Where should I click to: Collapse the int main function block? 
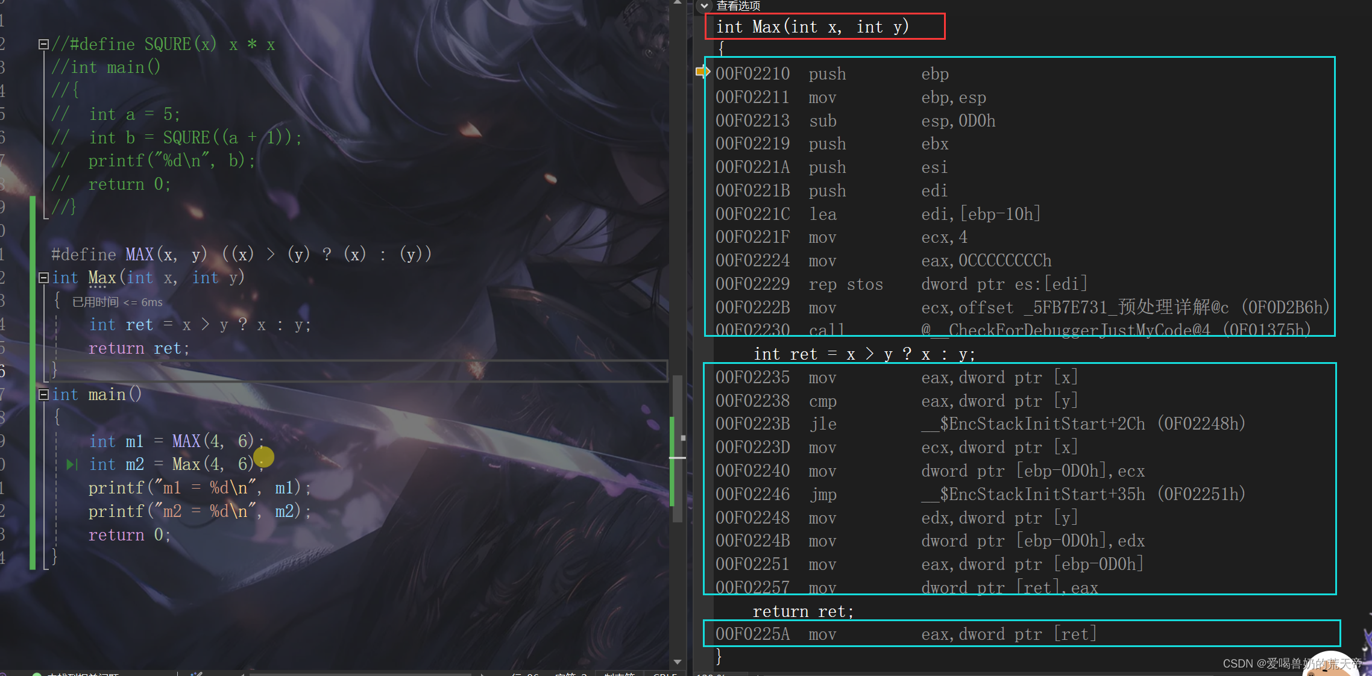43,395
